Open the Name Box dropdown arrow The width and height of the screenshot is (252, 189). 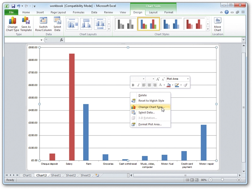(x=41, y=40)
